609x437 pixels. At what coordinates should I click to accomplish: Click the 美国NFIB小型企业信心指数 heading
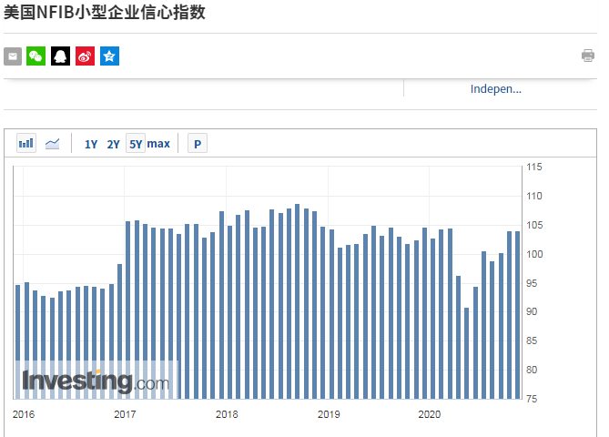[x=105, y=13]
